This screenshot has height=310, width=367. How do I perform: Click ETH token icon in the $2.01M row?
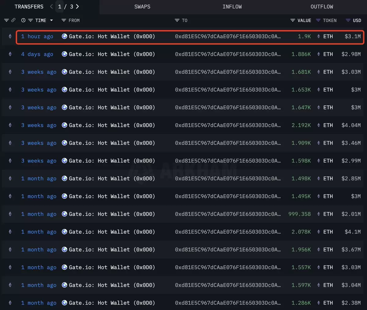319,214
